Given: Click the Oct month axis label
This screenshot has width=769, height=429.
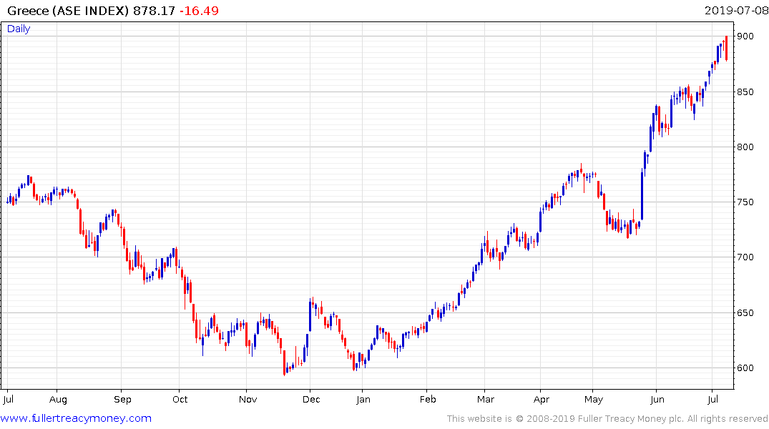Looking at the screenshot, I should (180, 400).
